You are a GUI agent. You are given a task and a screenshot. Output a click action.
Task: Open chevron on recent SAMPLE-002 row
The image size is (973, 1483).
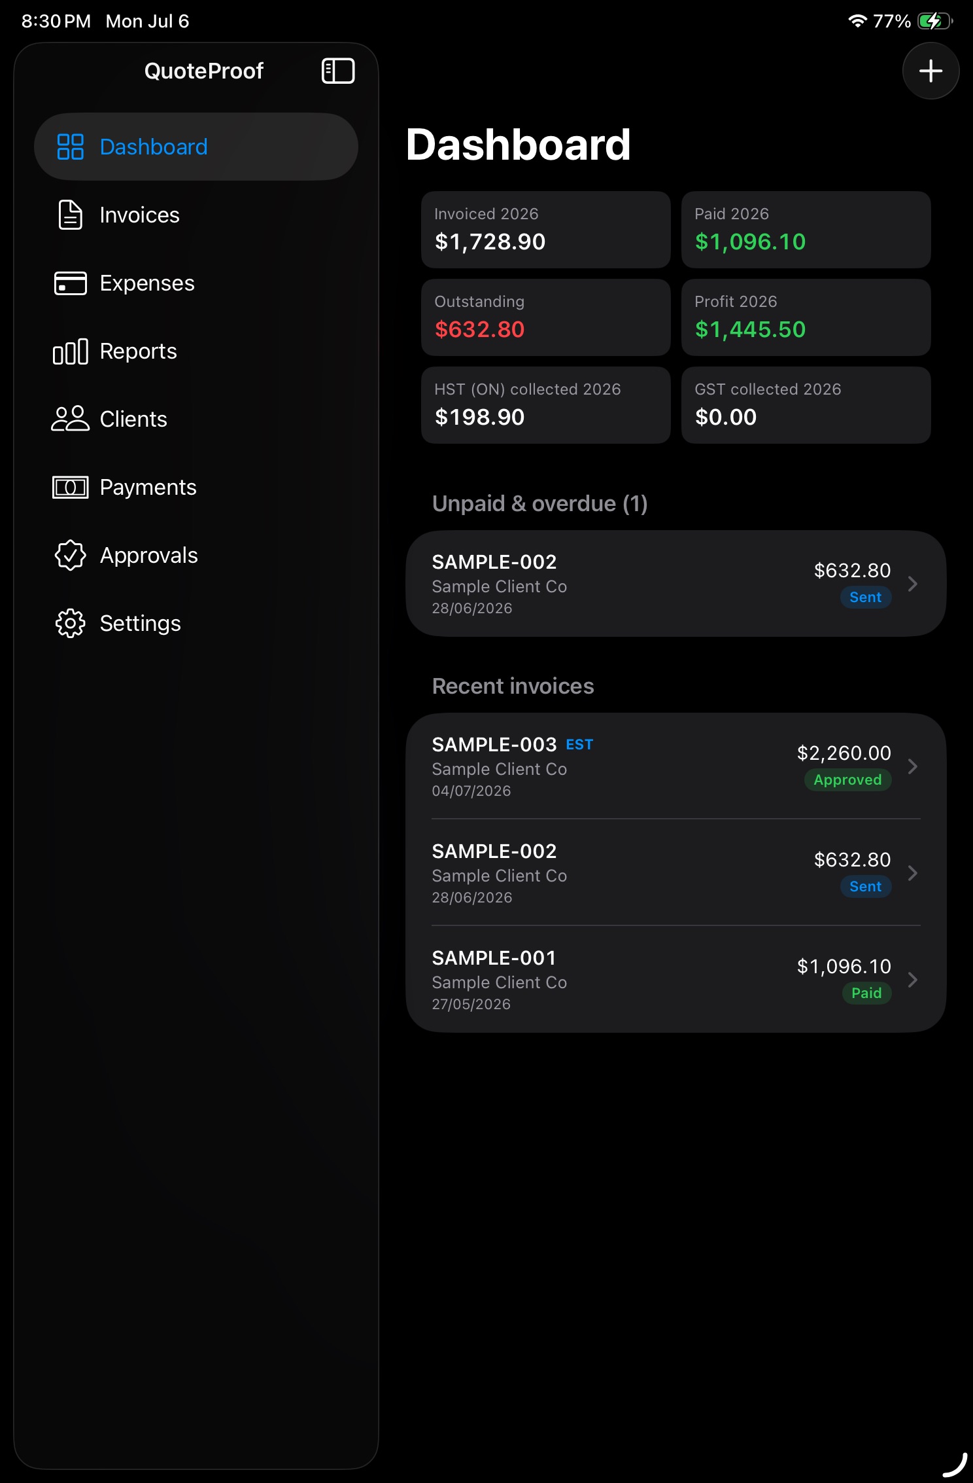coord(913,873)
